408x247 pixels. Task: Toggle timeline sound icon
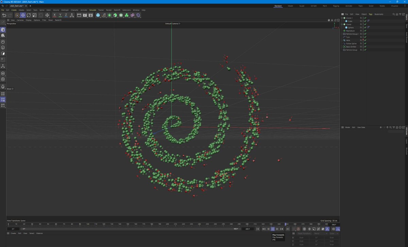[x=333, y=229]
